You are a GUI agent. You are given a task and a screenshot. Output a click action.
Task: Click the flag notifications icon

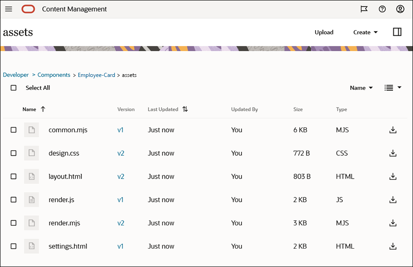click(364, 9)
